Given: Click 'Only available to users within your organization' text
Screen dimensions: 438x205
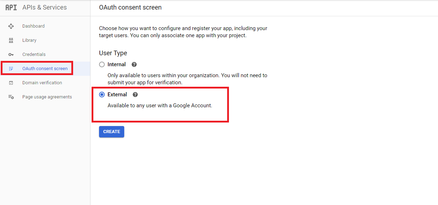Looking at the screenshot, I should click(187, 79).
